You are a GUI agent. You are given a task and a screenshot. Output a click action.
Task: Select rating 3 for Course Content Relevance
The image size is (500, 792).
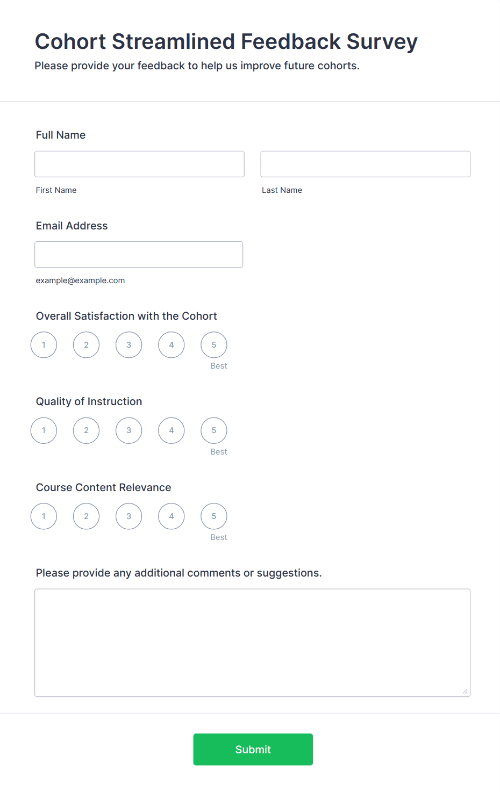[128, 516]
